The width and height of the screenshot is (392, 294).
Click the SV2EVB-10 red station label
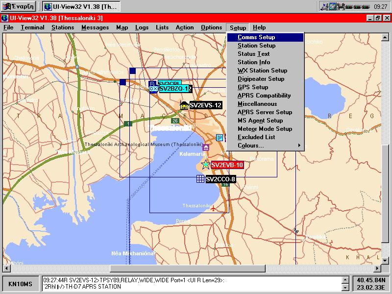pyautogui.click(x=227, y=165)
